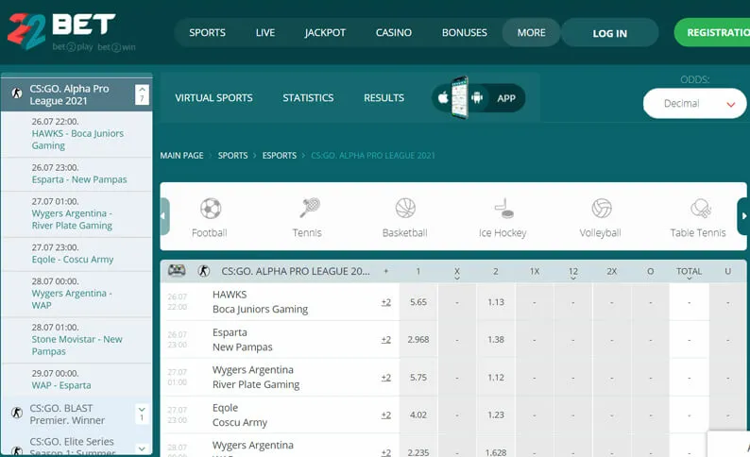750x457 pixels.
Task: Open +2 more markets for HAWKS match
Action: [386, 302]
